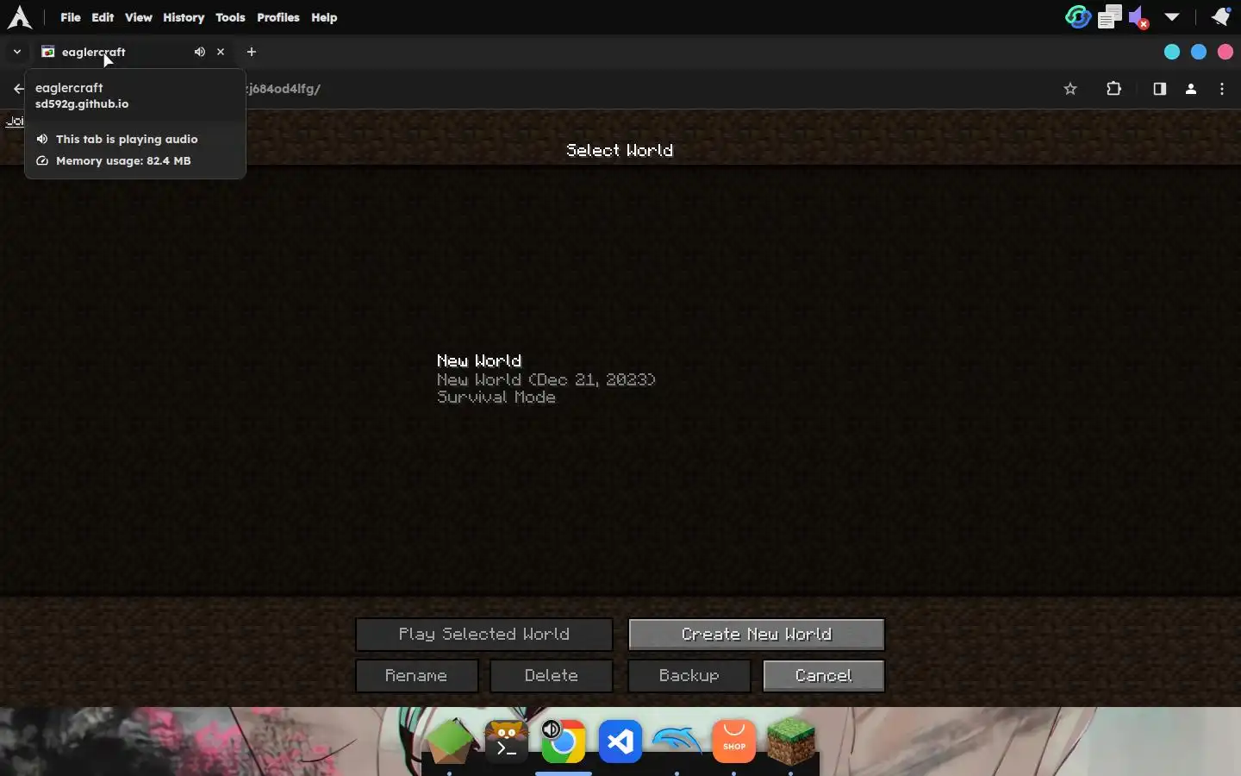Click the Backup button
The height and width of the screenshot is (776, 1241).
689,676
